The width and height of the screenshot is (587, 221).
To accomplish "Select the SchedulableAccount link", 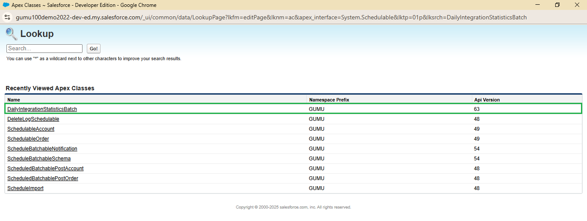I will click(31, 129).
